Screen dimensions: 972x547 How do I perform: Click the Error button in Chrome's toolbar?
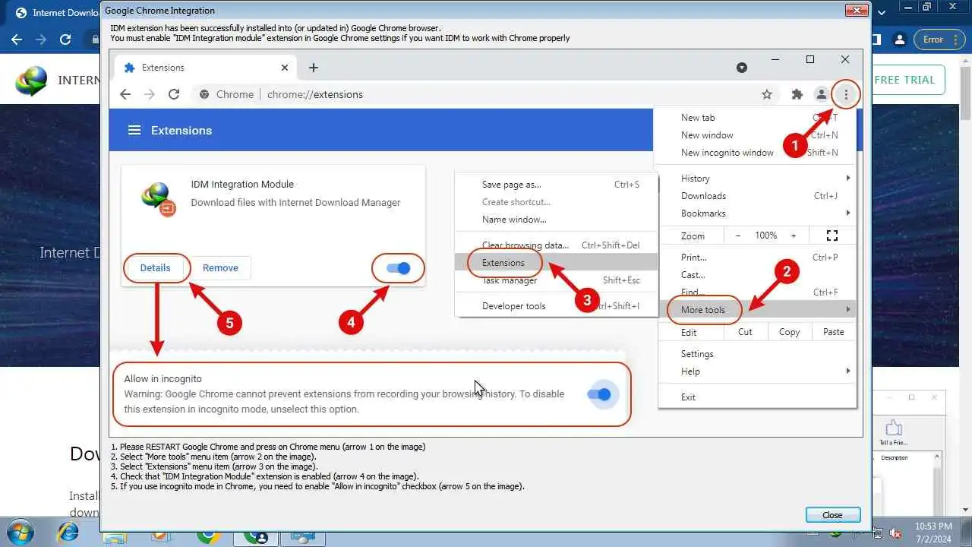click(x=939, y=40)
